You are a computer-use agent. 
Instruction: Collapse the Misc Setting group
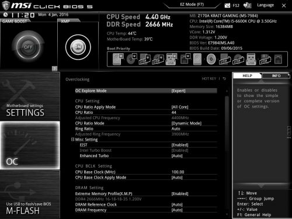(x=72, y=140)
